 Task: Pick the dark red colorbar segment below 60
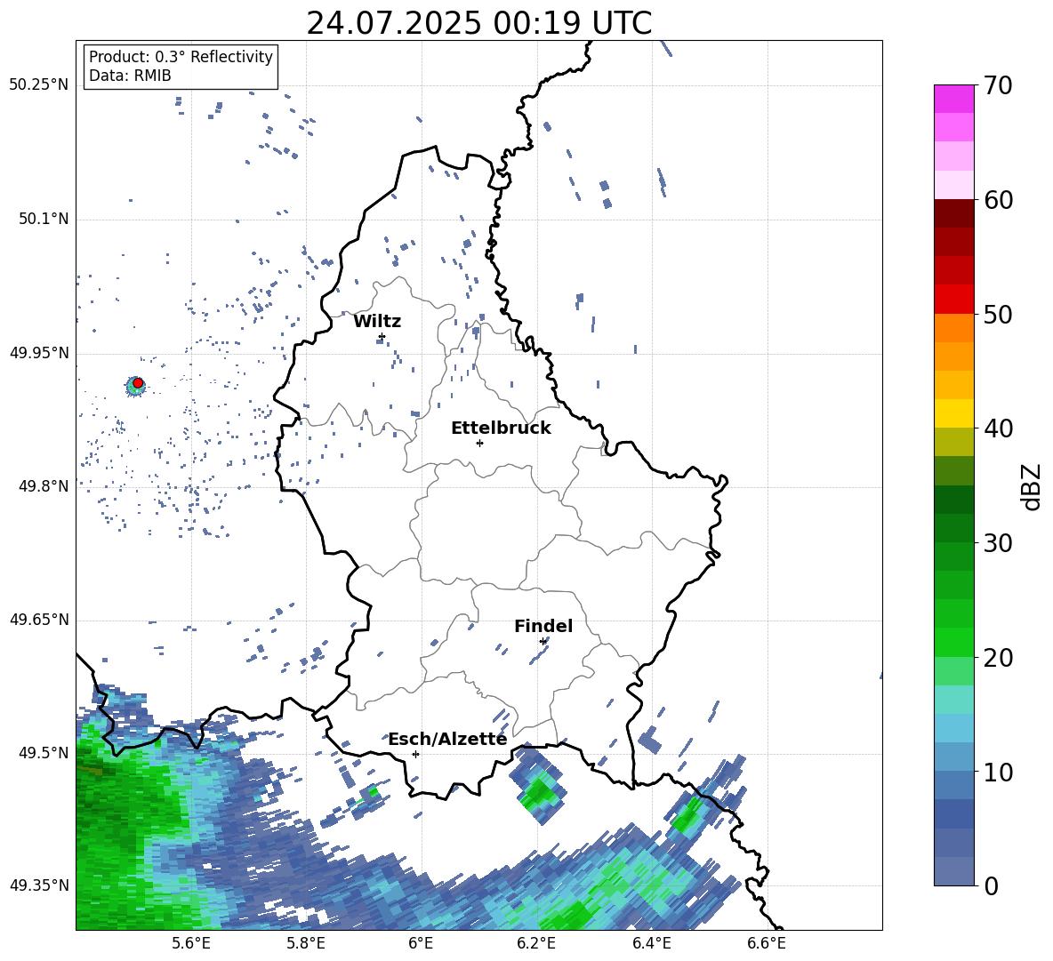[953, 213]
